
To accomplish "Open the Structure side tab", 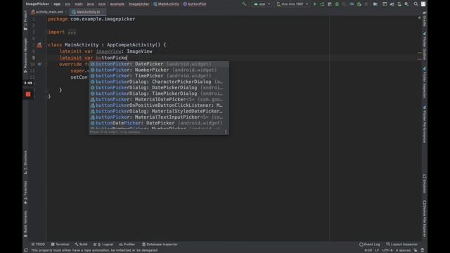I will pos(25,162).
